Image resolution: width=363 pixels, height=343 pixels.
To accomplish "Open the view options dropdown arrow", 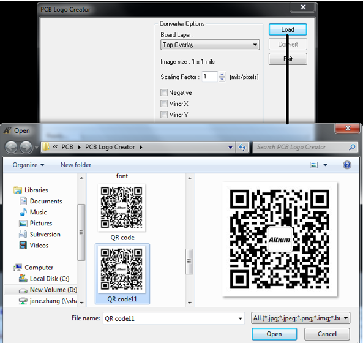I will [x=325, y=165].
